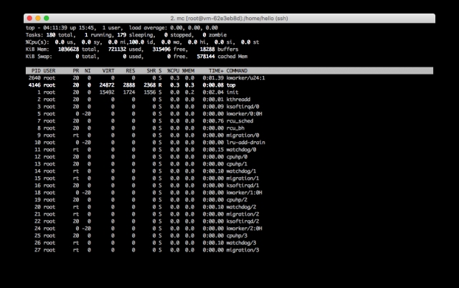Click the VIRT column header
Image resolution: width=459 pixels, height=288 pixels.
tap(108, 71)
